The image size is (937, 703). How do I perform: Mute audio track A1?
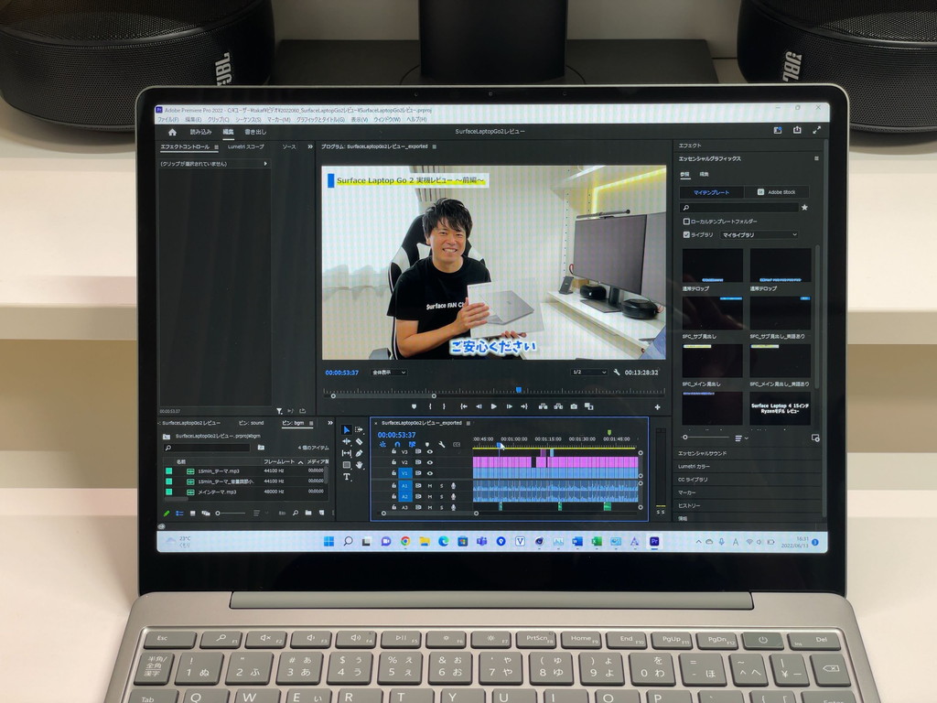click(x=430, y=485)
